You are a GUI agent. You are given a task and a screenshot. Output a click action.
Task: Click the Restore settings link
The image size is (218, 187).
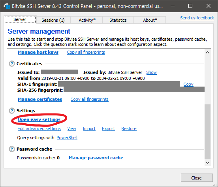point(129,128)
